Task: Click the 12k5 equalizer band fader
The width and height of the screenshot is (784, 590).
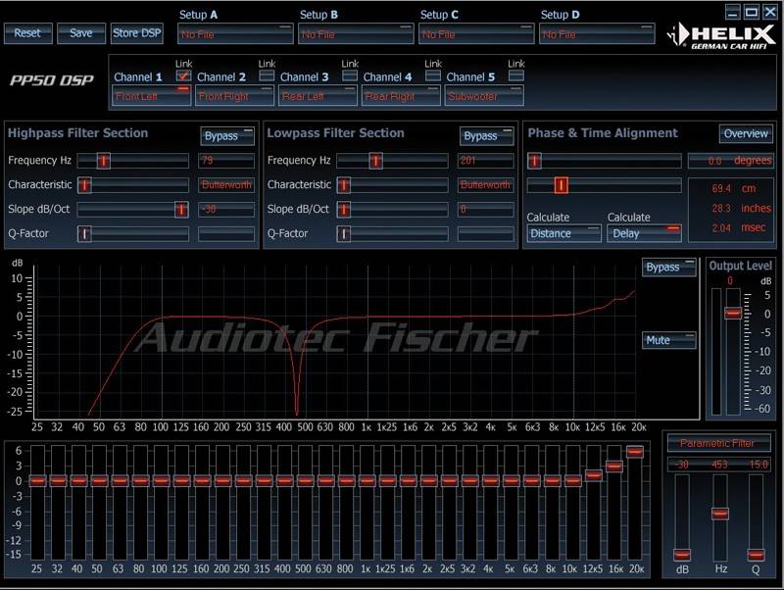Action: 594,475
